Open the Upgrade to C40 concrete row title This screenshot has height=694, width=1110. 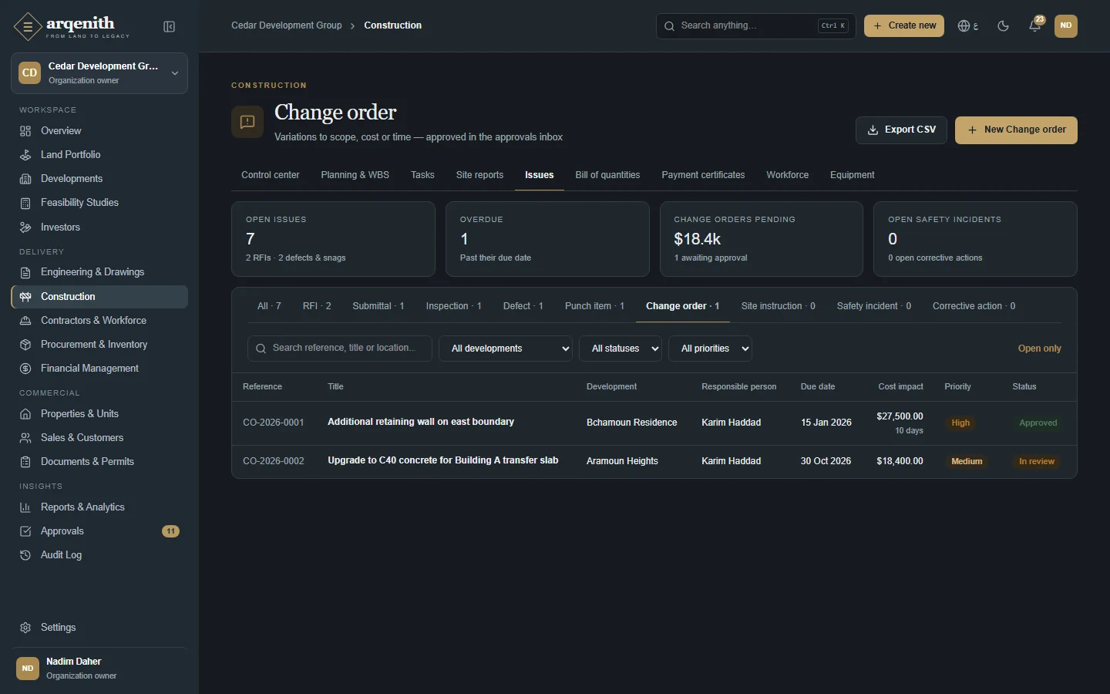tap(442, 460)
